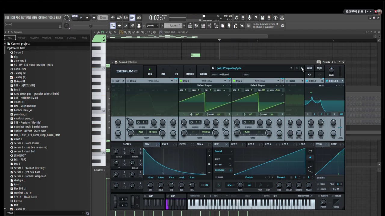This screenshot has height=216, width=385.
Task: Open the FL Studio FILE menu
Action: pyautogui.click(x=7, y=18)
